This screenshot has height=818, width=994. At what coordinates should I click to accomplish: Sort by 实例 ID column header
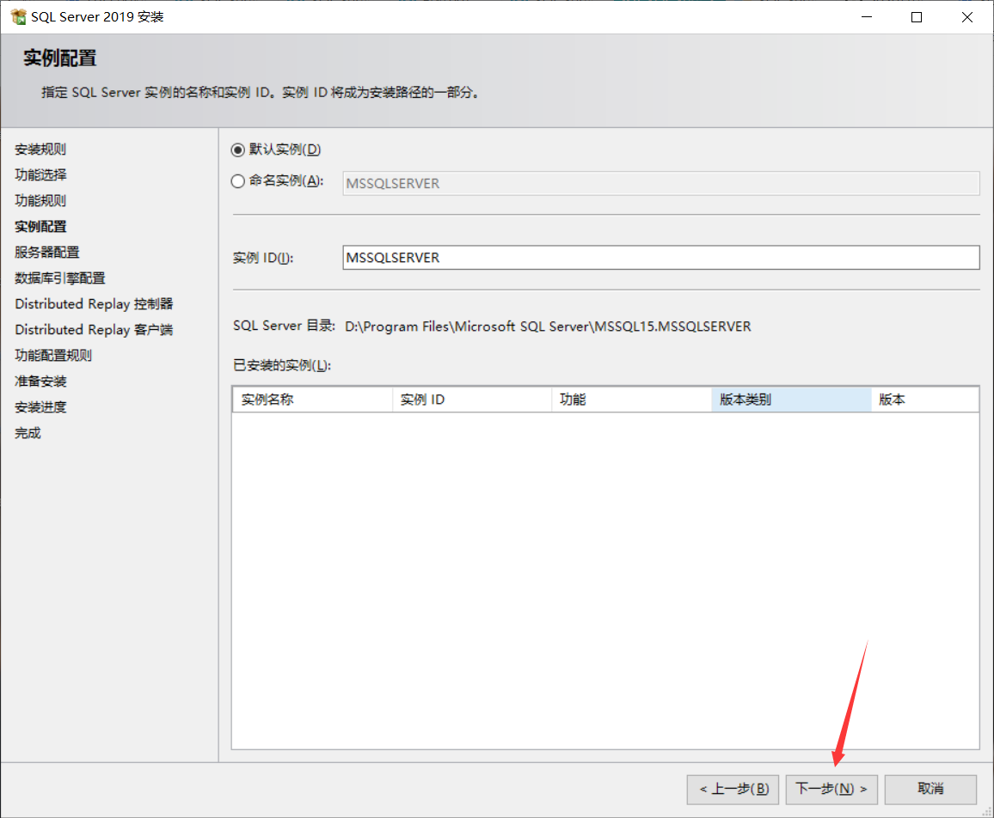coord(472,400)
